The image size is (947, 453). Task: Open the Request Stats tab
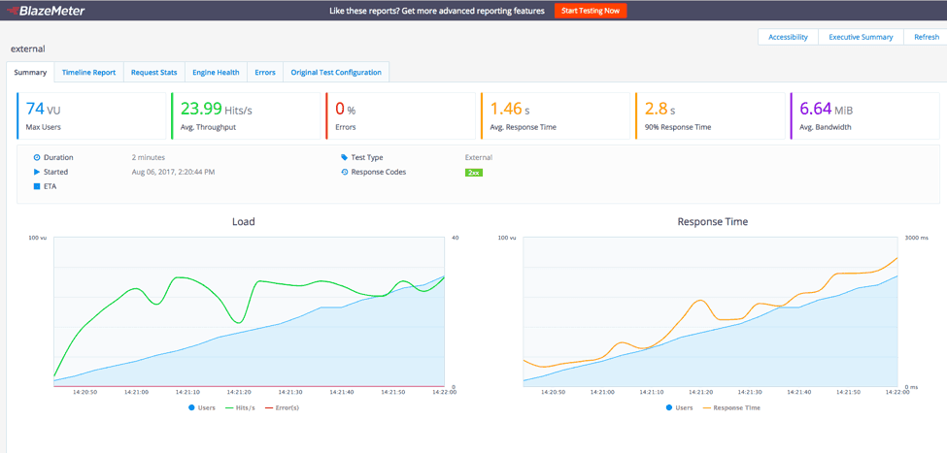coord(153,73)
